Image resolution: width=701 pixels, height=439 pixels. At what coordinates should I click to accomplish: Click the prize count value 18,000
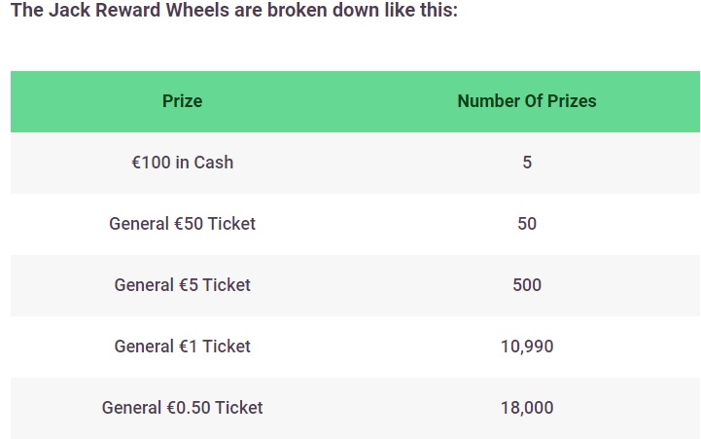tap(527, 408)
